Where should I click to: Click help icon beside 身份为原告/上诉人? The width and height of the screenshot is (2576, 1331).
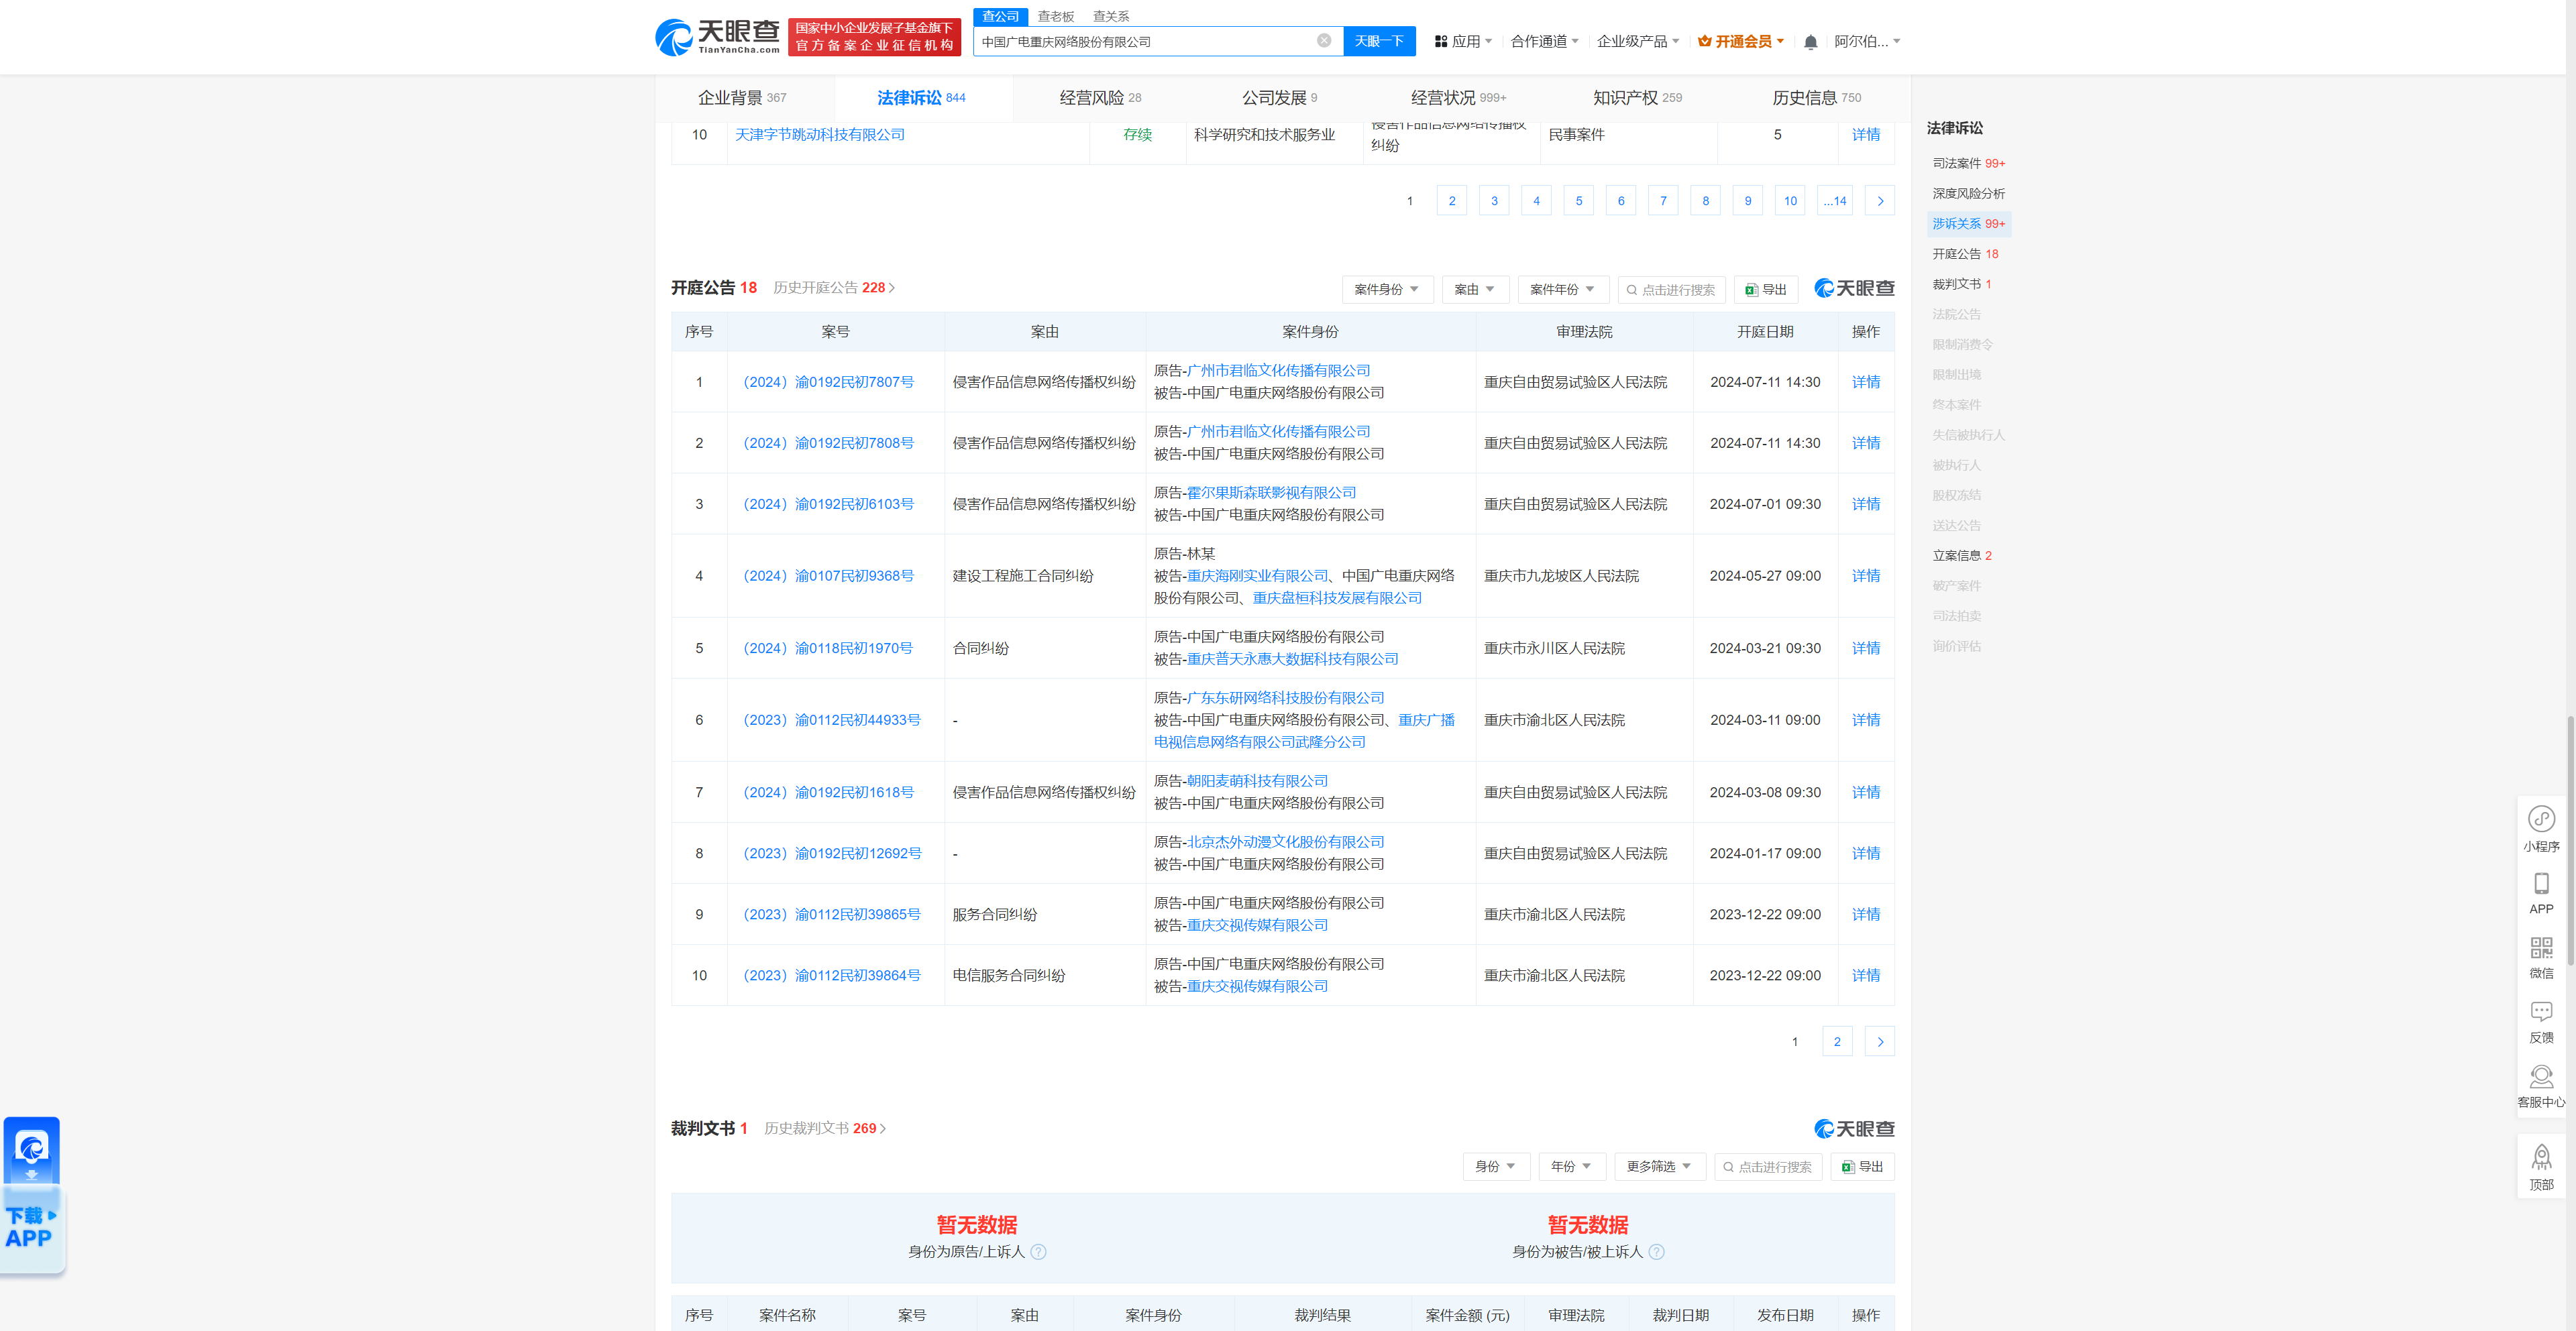click(x=1038, y=1252)
